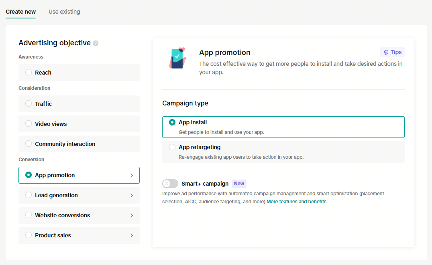Expand the App promotion chevron
Screen dimensions: 432x265
[132, 175]
